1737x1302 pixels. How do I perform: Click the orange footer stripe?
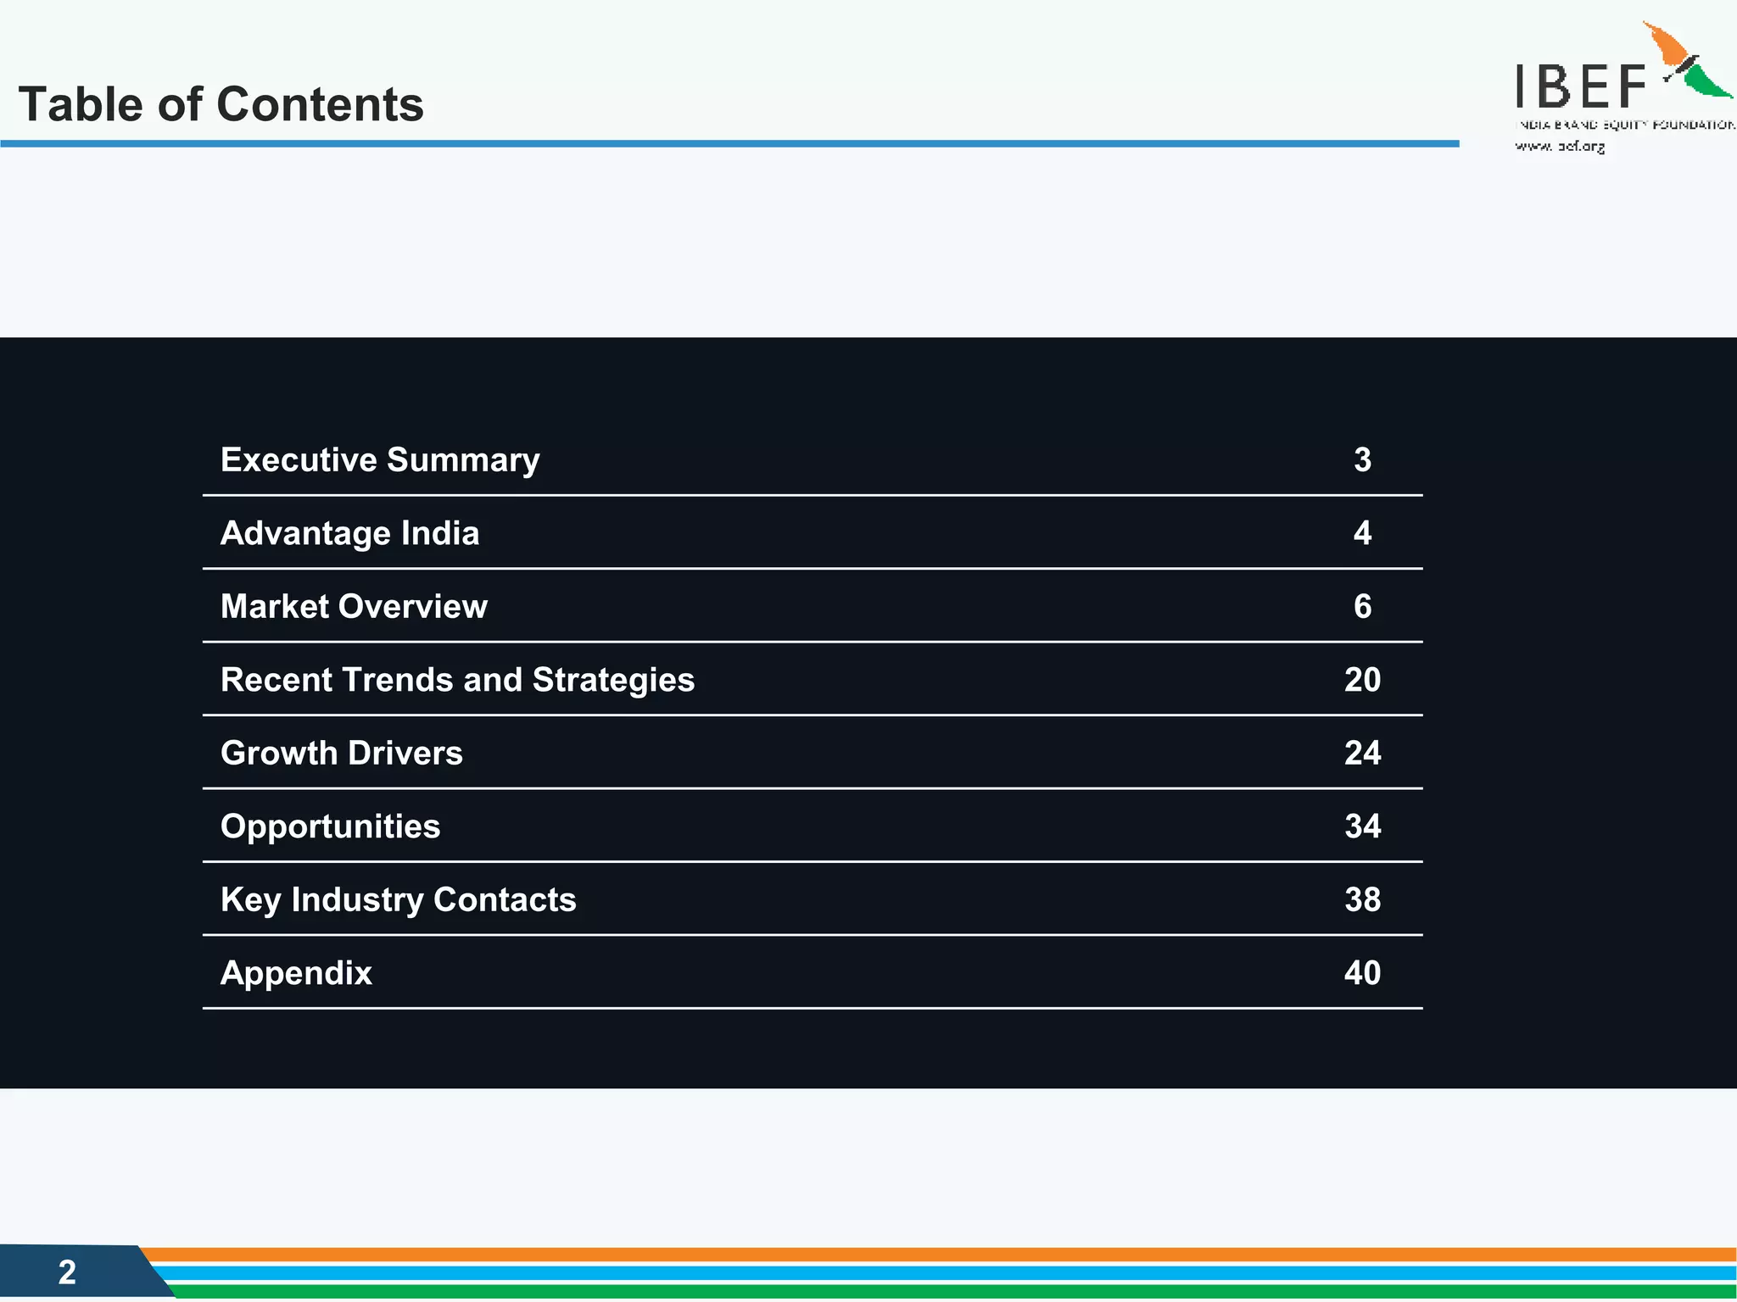(x=933, y=1255)
